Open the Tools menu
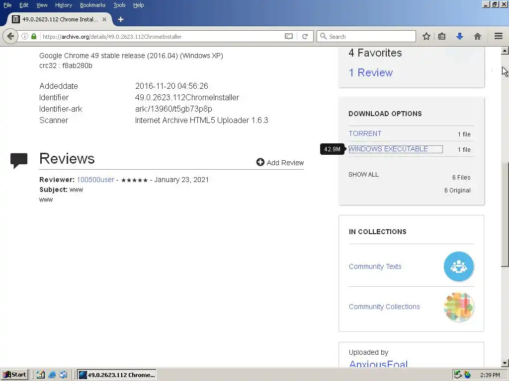The width and height of the screenshot is (509, 381). [x=119, y=5]
